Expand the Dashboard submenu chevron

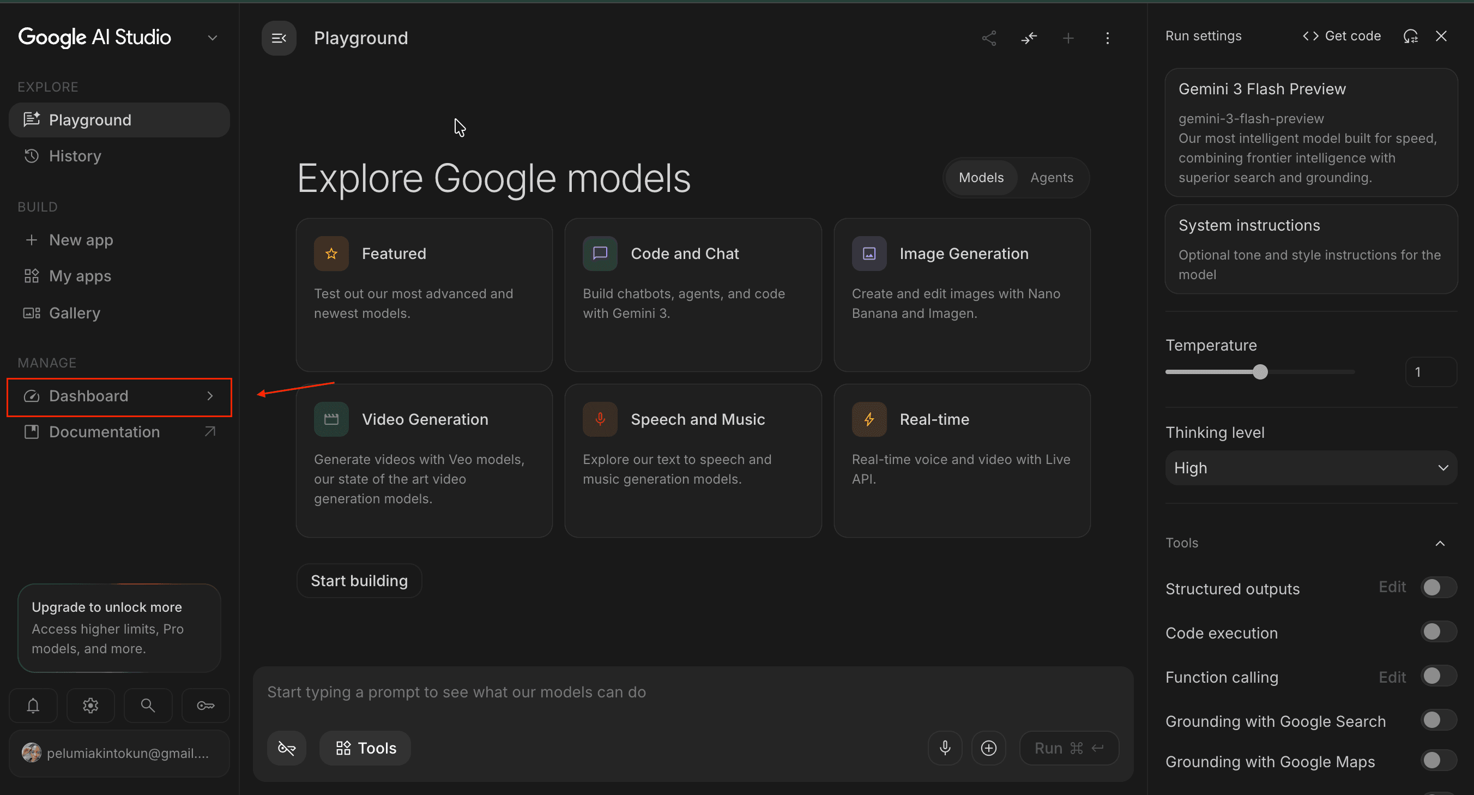pos(210,396)
